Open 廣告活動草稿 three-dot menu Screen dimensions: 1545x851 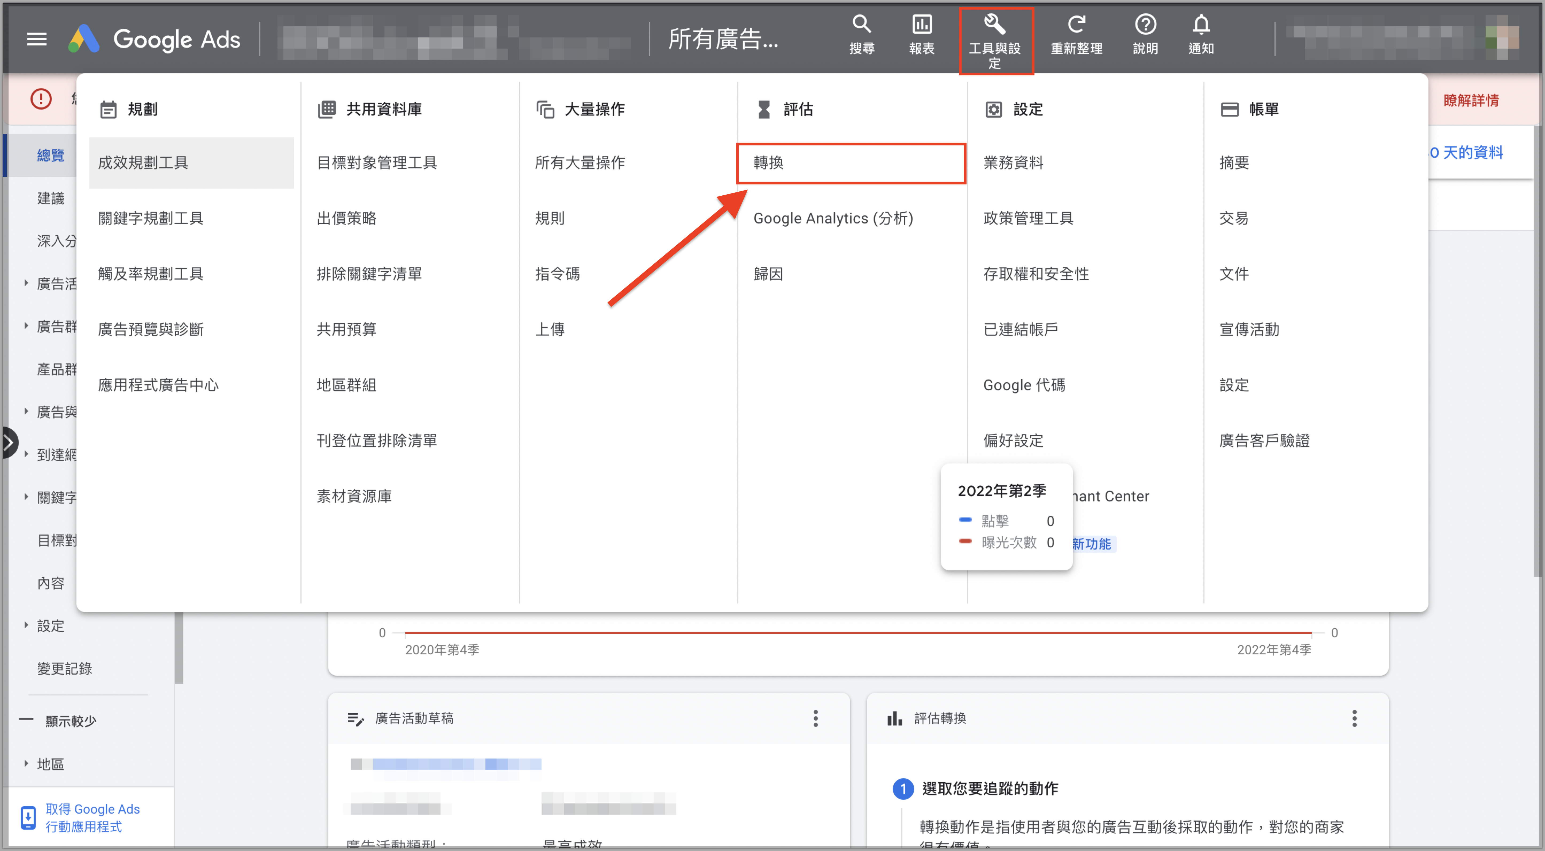[x=816, y=718]
